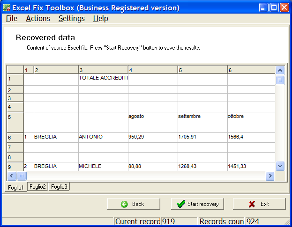Click row header 9
Image resolution: width=292 pixels, height=227 pixels.
pyautogui.click(x=15, y=167)
